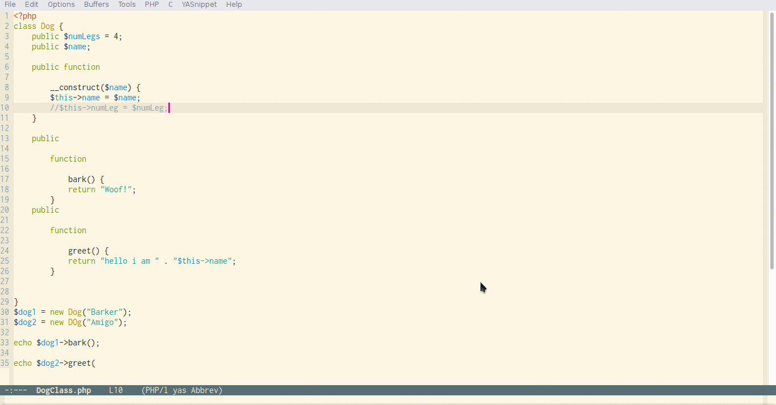Open the Edit menu
776x405 pixels.
pos(32,5)
